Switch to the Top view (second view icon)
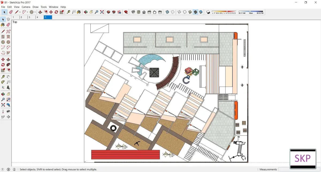The width and height of the screenshot is (321, 172). pos(139,12)
